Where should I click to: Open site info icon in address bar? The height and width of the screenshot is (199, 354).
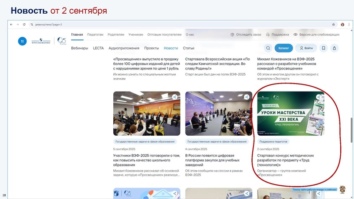point(32,24)
